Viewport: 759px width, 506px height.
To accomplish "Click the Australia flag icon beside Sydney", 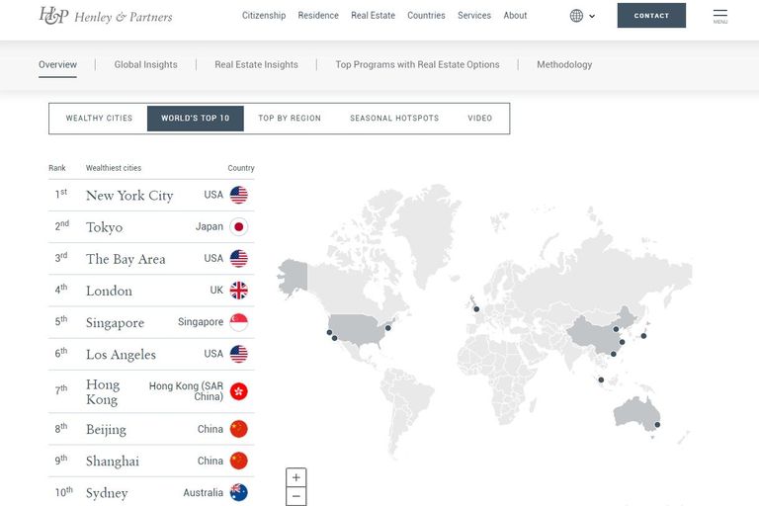I will click(238, 492).
